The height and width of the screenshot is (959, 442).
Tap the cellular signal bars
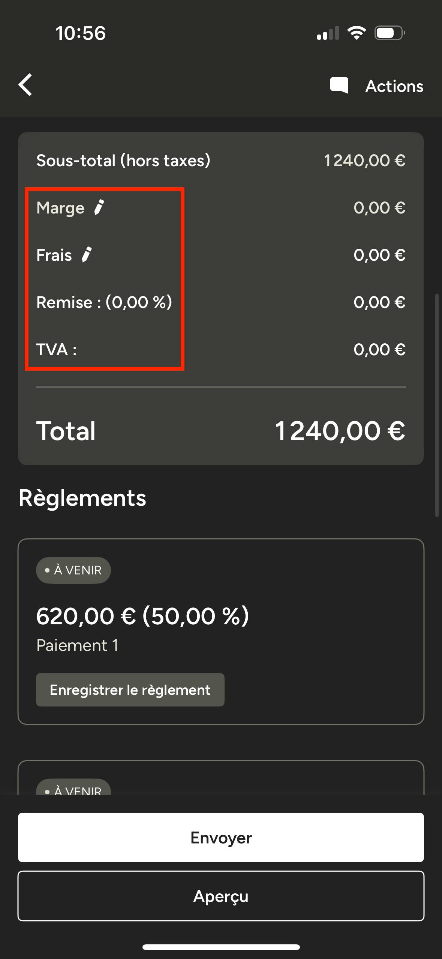[328, 33]
